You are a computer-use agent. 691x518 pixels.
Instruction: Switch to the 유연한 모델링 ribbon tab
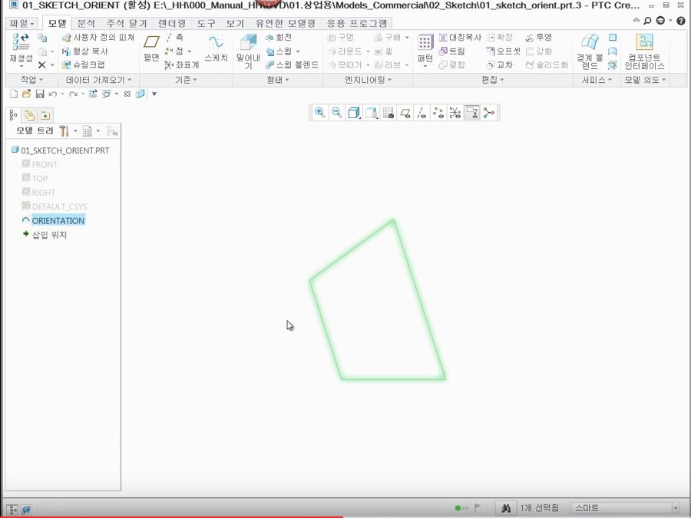pos(286,23)
